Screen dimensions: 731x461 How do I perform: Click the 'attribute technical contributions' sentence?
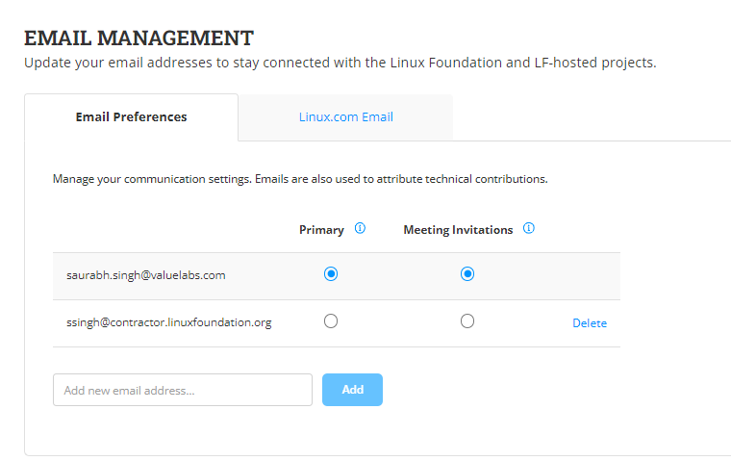click(x=462, y=179)
